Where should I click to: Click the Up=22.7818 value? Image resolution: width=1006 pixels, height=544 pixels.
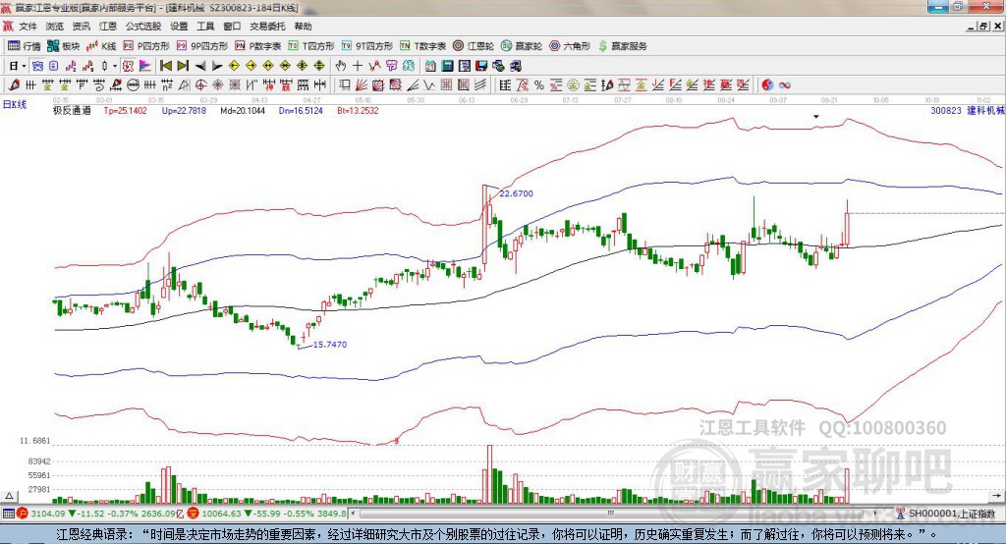click(x=184, y=110)
